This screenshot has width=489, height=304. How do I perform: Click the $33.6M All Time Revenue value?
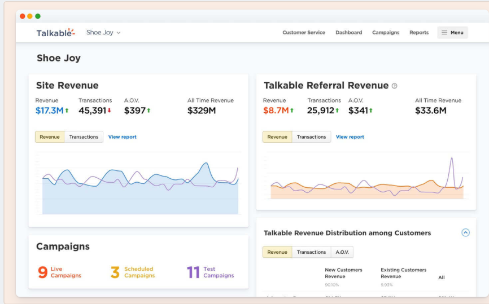[x=431, y=111]
